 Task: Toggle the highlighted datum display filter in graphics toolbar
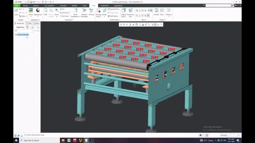[x=155, y=25]
